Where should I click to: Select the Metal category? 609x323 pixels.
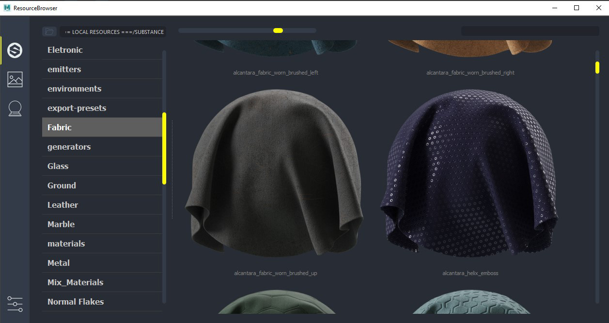click(x=102, y=263)
